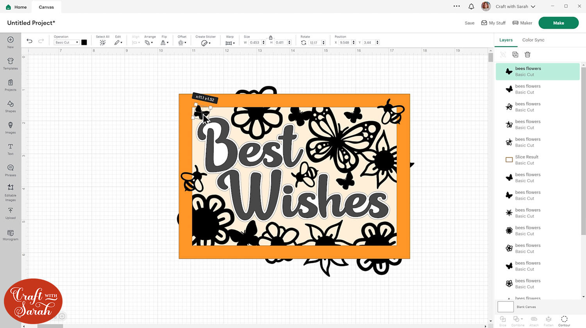The width and height of the screenshot is (586, 328).
Task: Click the Blank Canvas color swatch
Action: pos(506,307)
